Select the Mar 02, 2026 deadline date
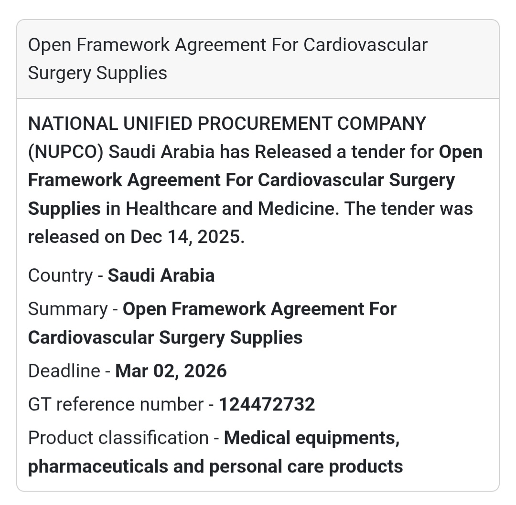 171,371
